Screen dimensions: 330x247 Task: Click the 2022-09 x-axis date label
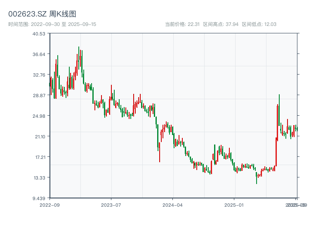(49, 205)
